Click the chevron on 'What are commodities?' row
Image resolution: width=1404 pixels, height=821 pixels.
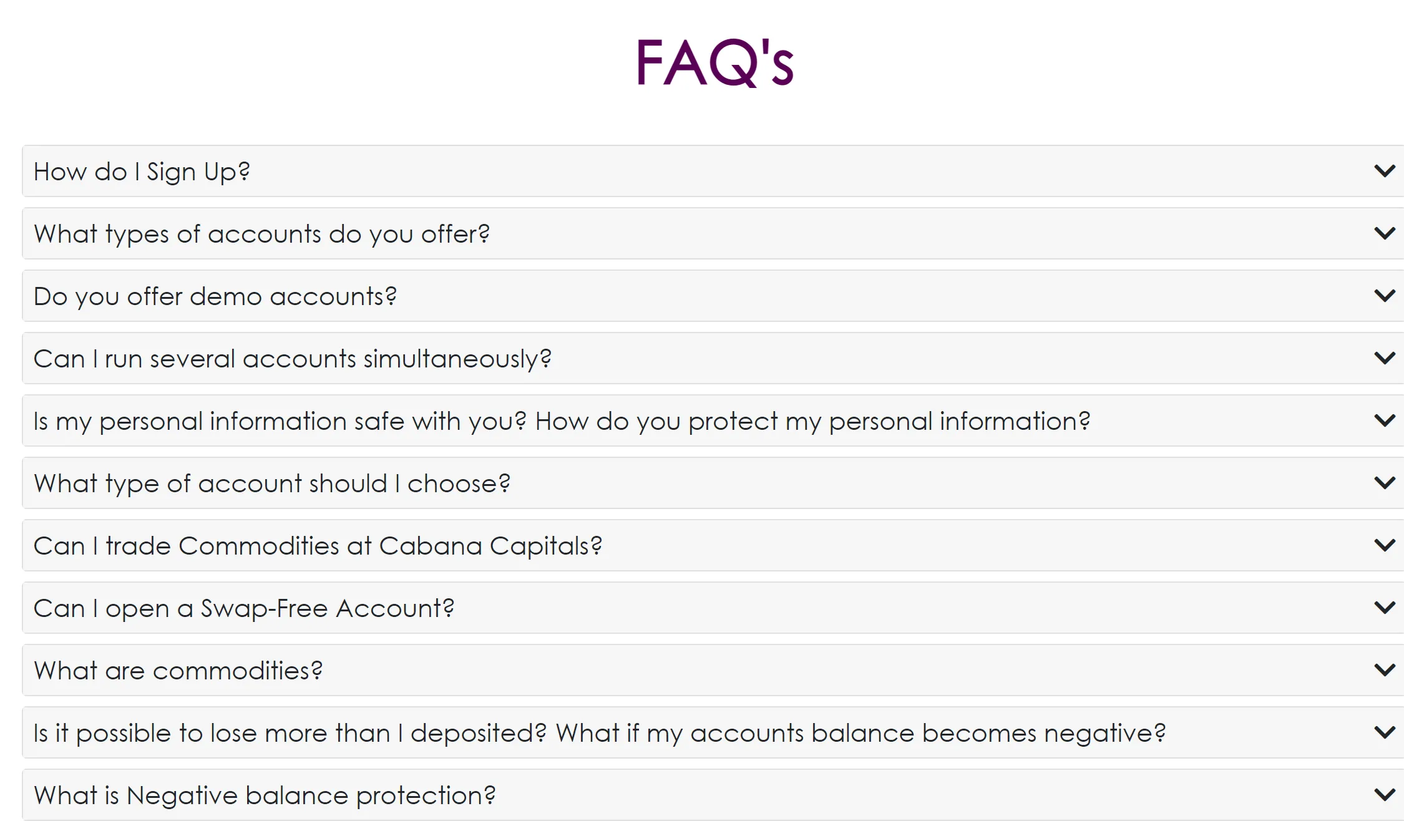[1385, 670]
